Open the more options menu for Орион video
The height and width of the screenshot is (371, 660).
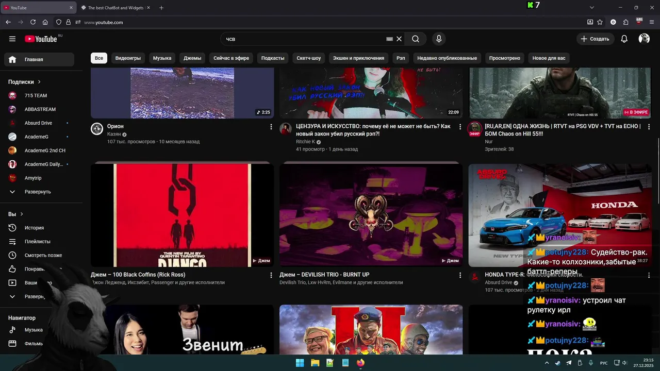[x=271, y=126]
